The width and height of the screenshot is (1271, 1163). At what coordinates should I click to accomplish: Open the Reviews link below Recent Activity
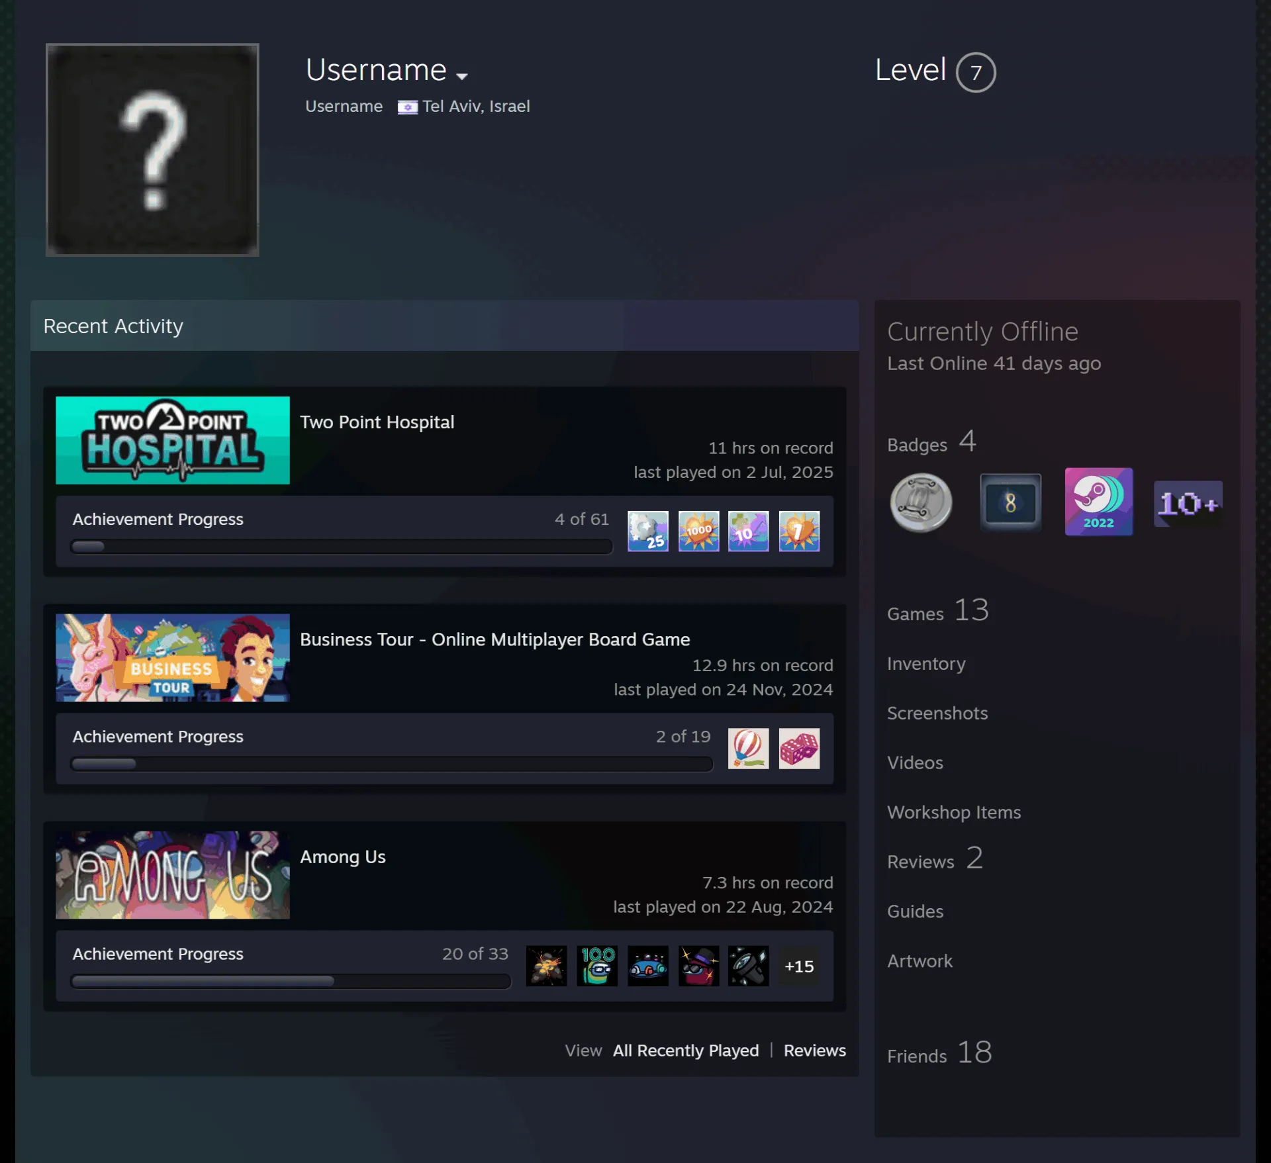[815, 1050]
